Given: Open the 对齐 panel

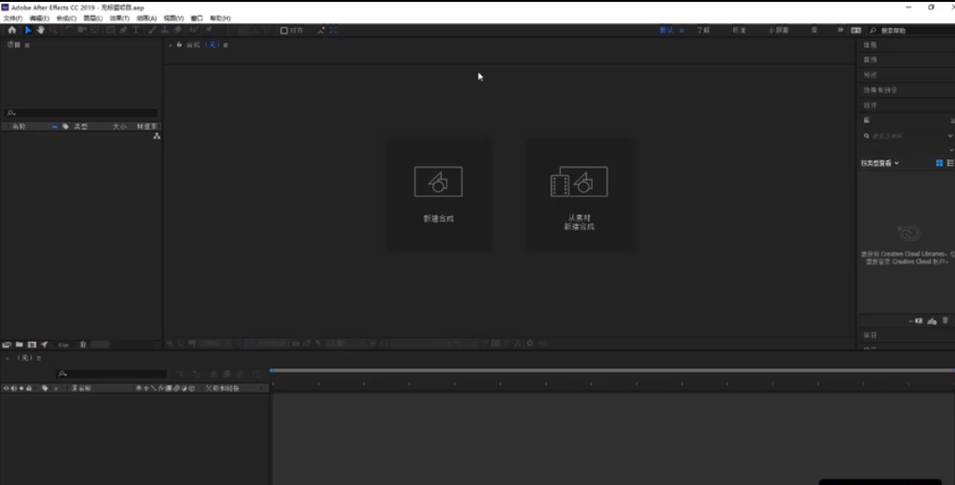Looking at the screenshot, I should point(869,105).
